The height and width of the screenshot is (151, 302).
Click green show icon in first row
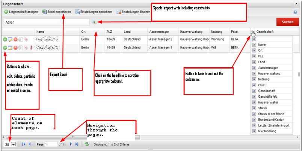pyautogui.click(x=5, y=39)
